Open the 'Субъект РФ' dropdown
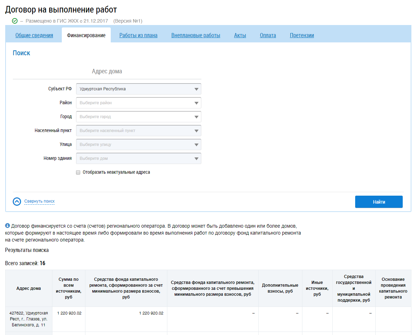Viewport: 418px width, 335px height. [x=139, y=89]
